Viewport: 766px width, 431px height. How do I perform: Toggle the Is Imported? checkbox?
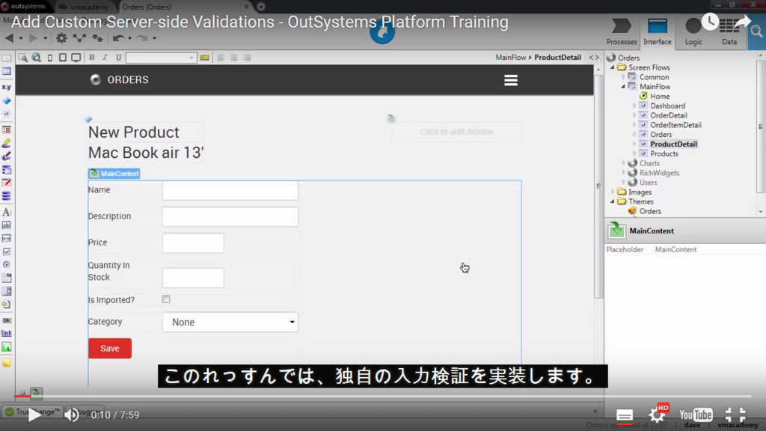coord(166,299)
